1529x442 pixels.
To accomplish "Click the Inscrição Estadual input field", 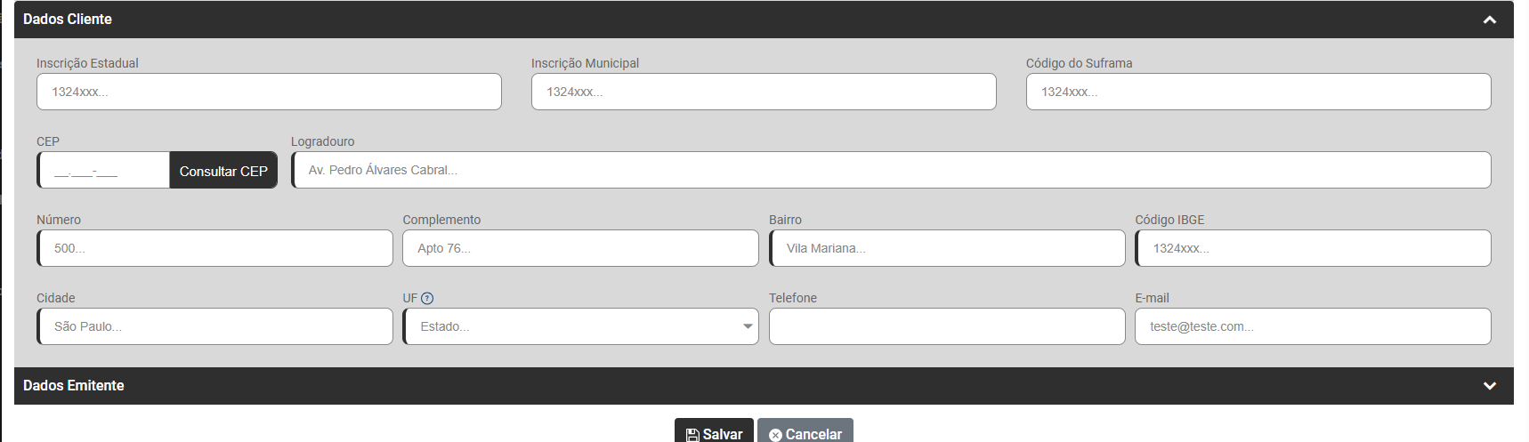I will (x=269, y=92).
